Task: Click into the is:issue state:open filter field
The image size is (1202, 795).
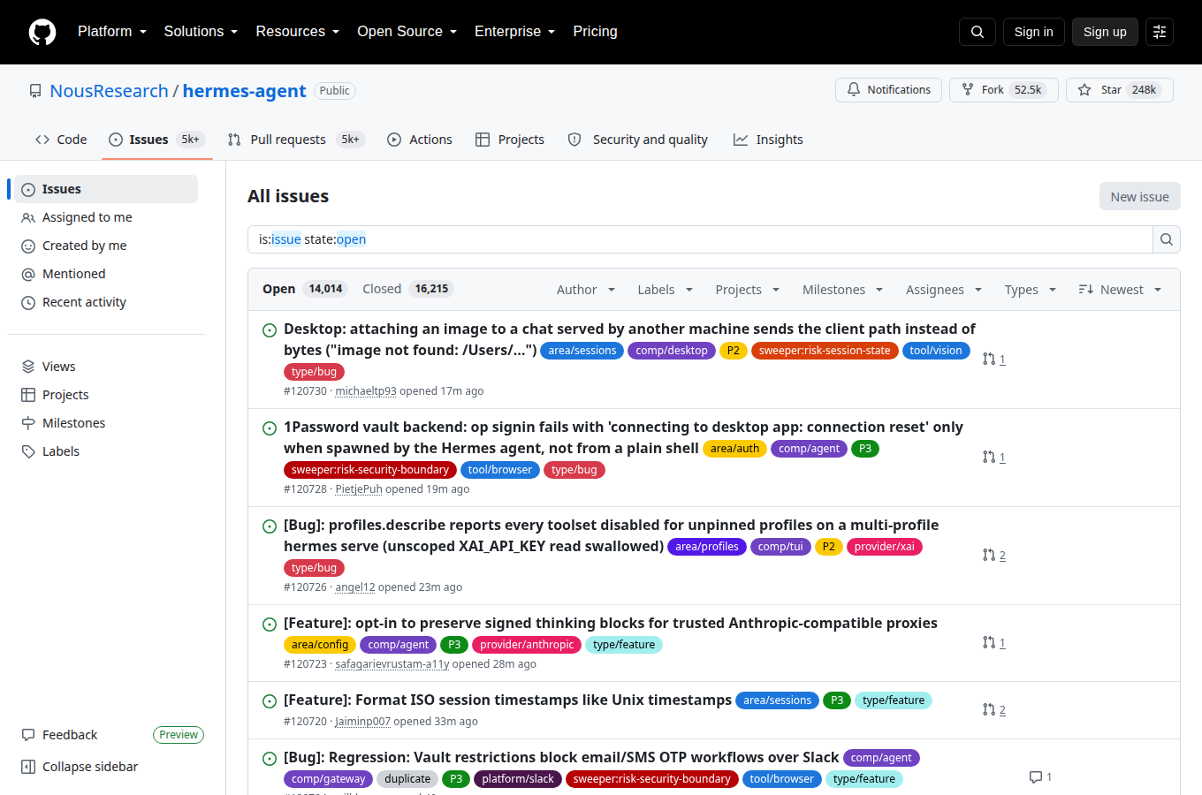Action: click(700, 239)
